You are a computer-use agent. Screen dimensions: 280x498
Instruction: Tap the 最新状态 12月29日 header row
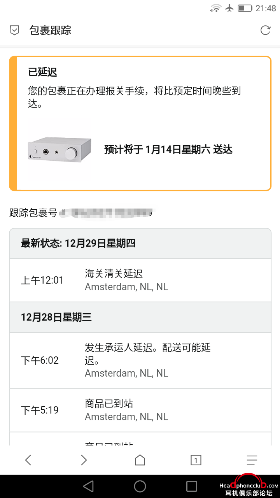click(x=140, y=244)
